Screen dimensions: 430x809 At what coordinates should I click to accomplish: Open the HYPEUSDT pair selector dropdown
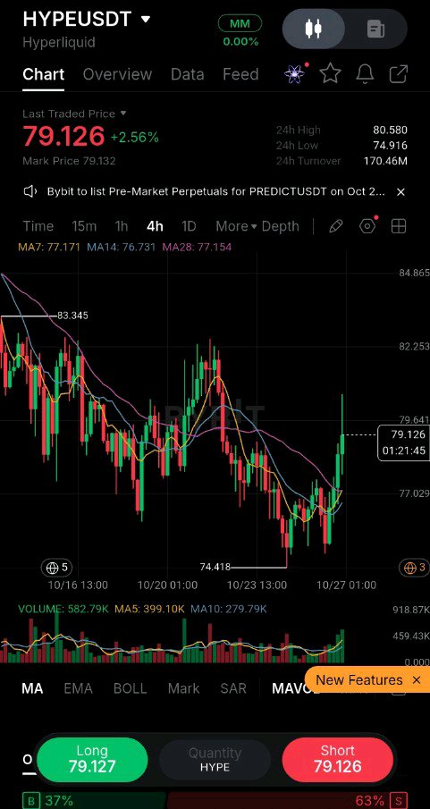coord(87,19)
